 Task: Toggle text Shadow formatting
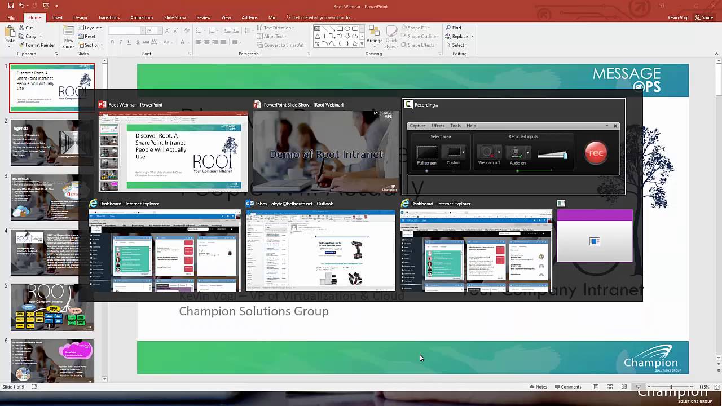coord(138,42)
